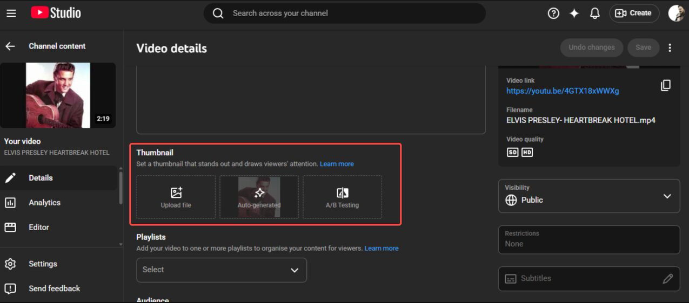Open Learn more link under Playlists
The width and height of the screenshot is (689, 303).
(x=382, y=249)
